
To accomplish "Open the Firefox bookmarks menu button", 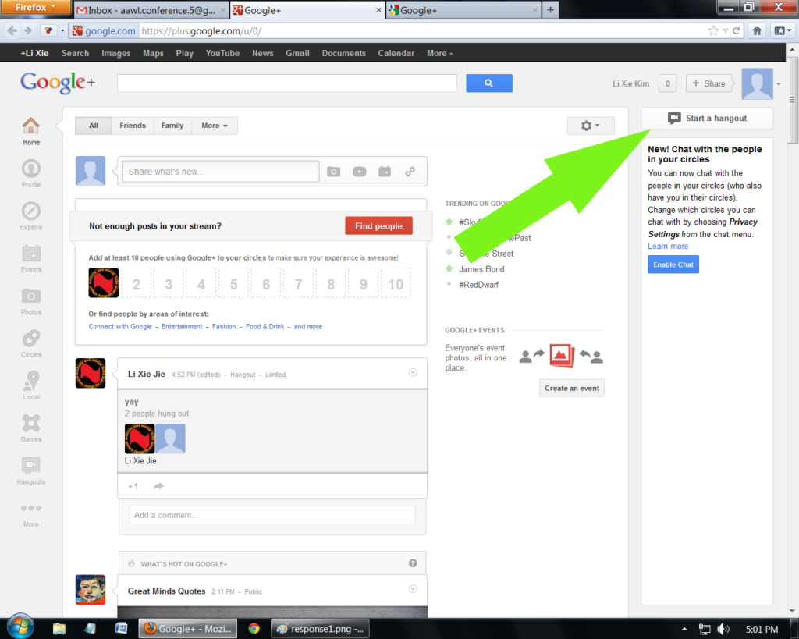I will coord(783,31).
